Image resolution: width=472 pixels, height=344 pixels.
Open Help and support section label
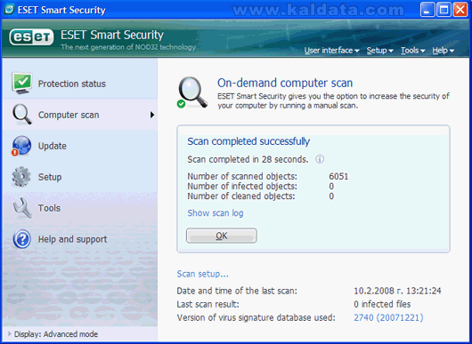click(72, 239)
